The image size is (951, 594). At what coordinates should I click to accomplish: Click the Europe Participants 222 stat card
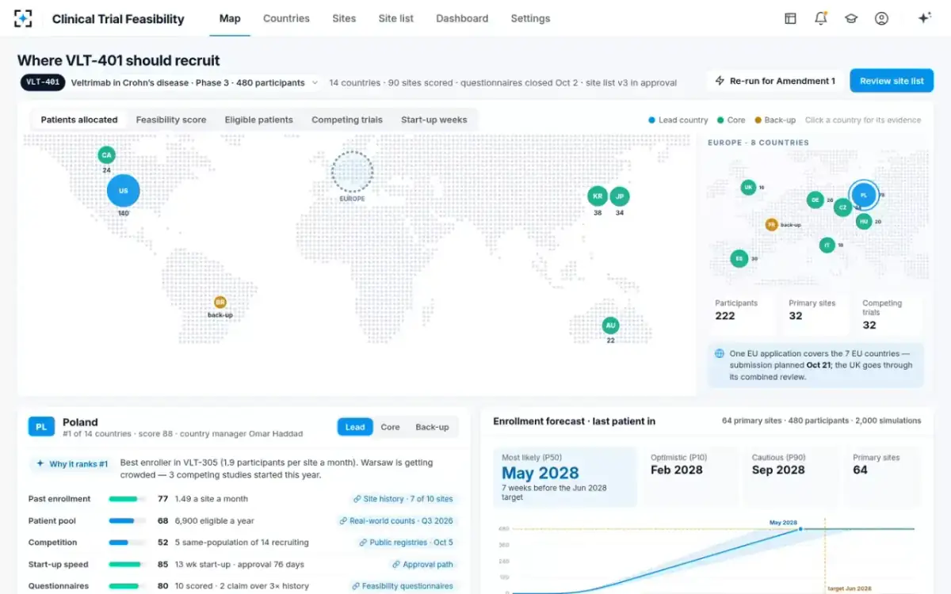click(741, 314)
